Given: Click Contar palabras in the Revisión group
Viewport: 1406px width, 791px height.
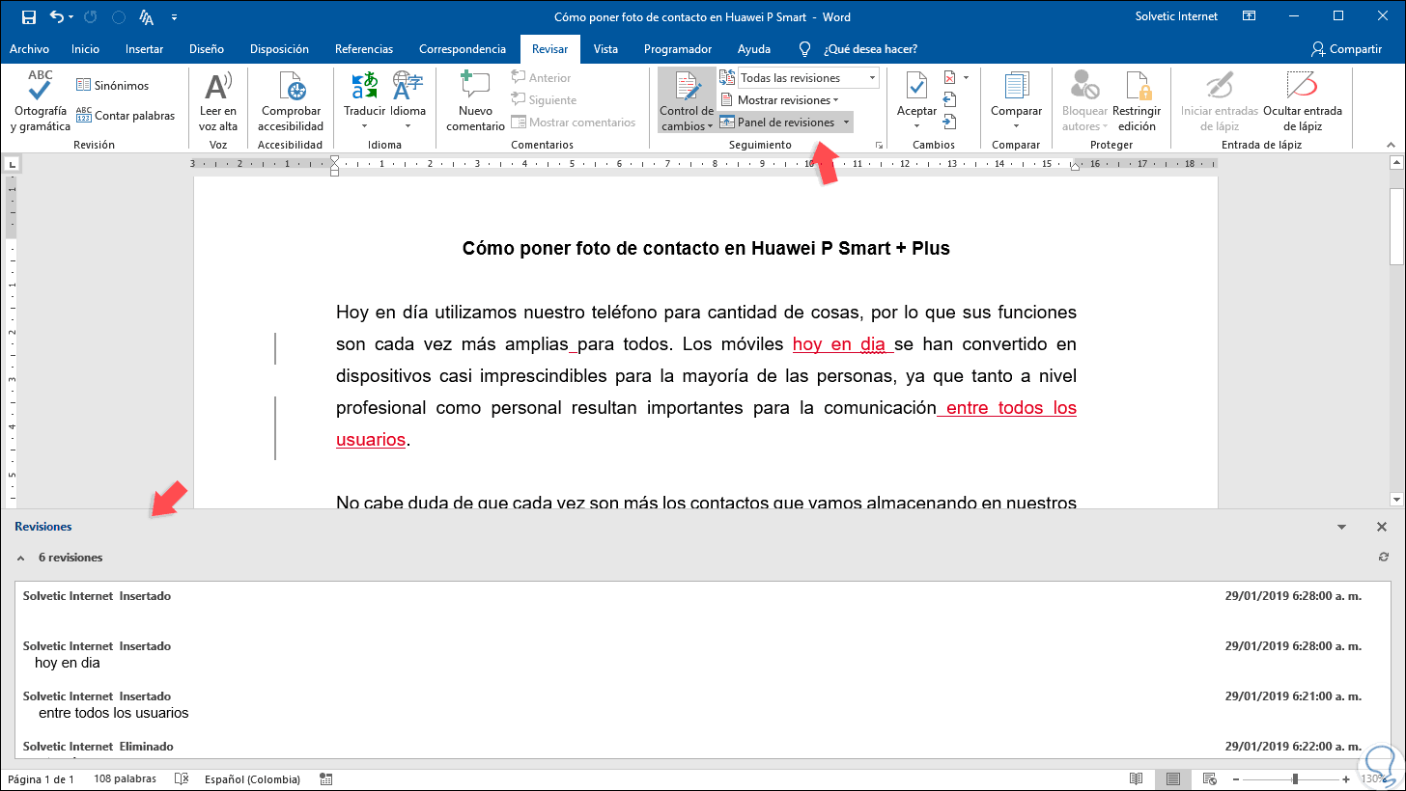Looking at the screenshot, I should [x=126, y=116].
